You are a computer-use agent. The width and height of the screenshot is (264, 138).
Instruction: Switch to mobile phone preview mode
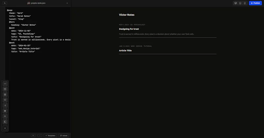[245, 3]
